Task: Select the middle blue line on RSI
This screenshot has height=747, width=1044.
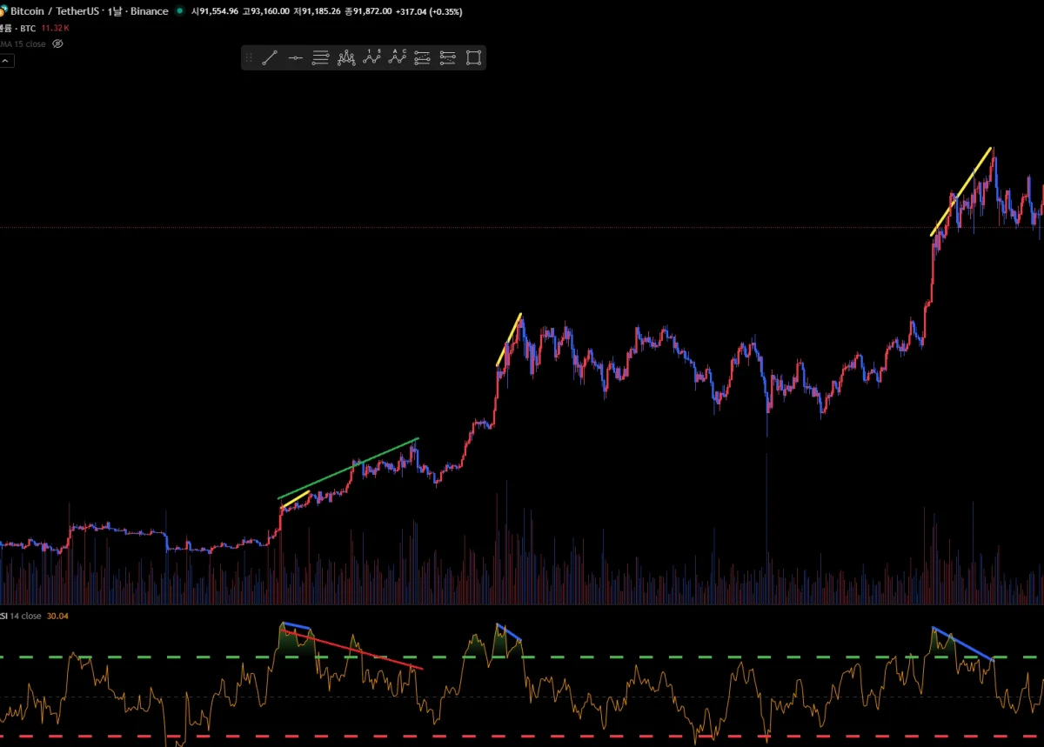Action: 509,632
